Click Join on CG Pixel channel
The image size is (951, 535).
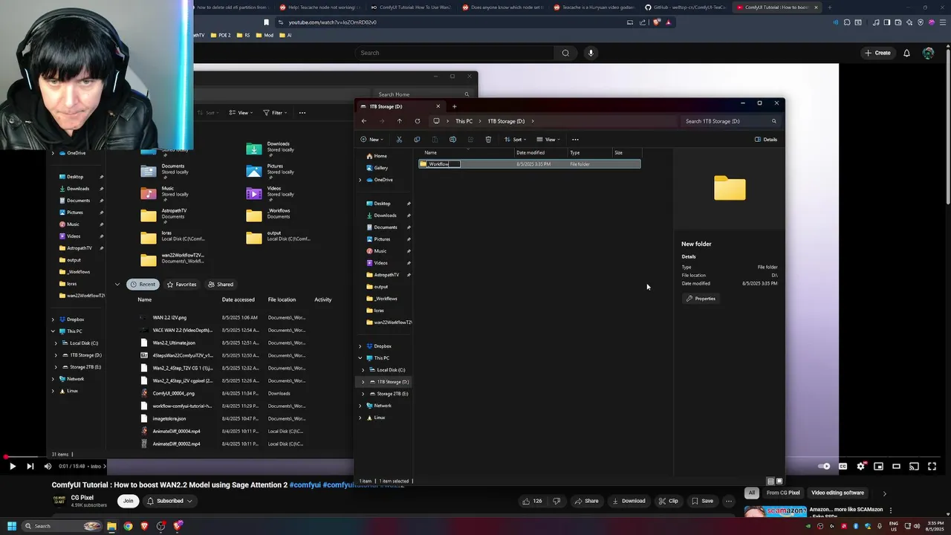(x=128, y=501)
